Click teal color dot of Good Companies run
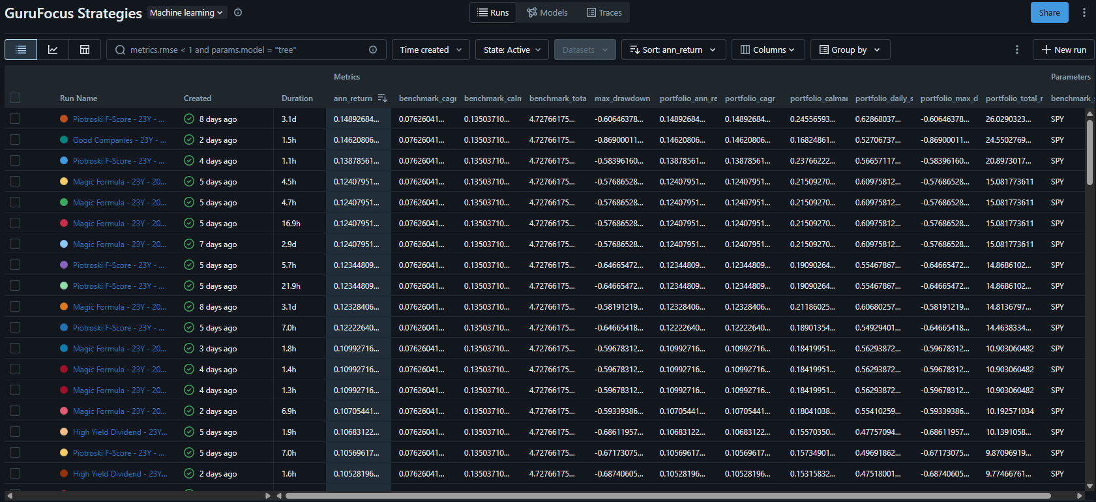The image size is (1096, 502). tap(64, 140)
